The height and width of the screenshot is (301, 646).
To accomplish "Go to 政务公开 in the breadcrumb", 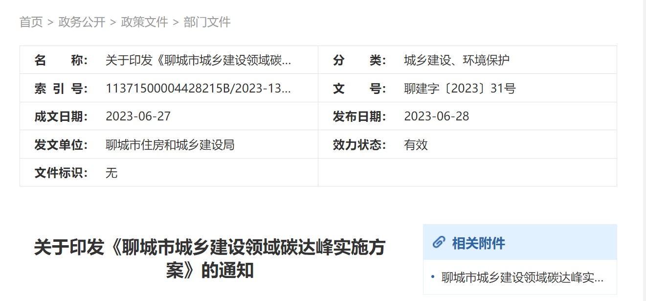I will (82, 22).
